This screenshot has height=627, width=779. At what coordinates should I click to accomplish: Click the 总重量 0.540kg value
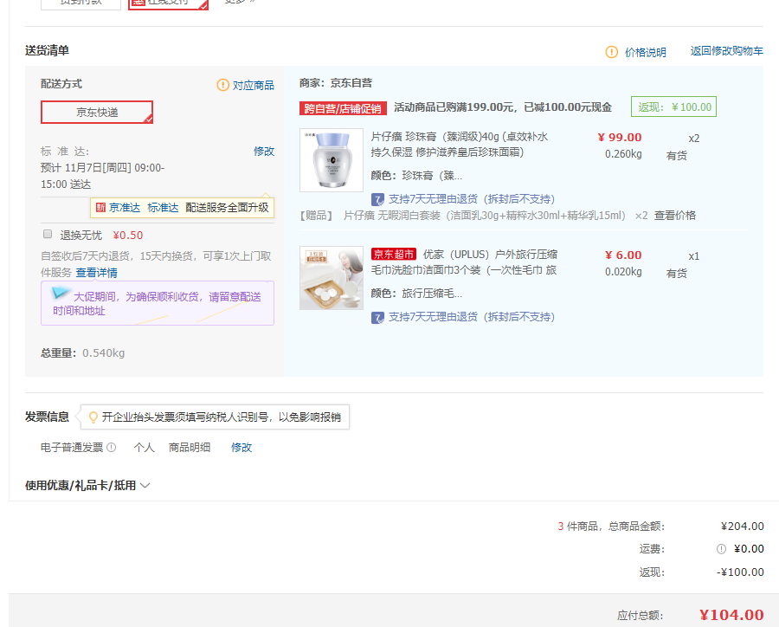[103, 353]
